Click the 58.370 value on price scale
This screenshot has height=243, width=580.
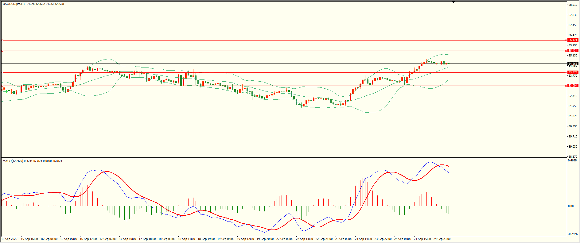pos(573,157)
